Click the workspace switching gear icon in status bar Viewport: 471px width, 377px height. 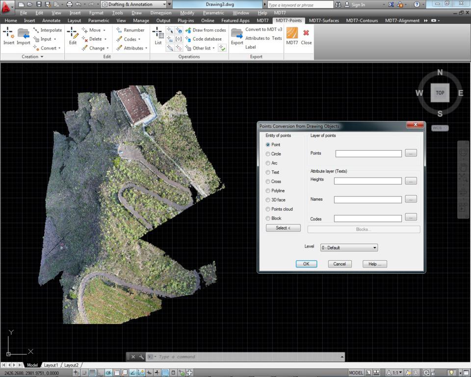pyautogui.click(x=426, y=373)
